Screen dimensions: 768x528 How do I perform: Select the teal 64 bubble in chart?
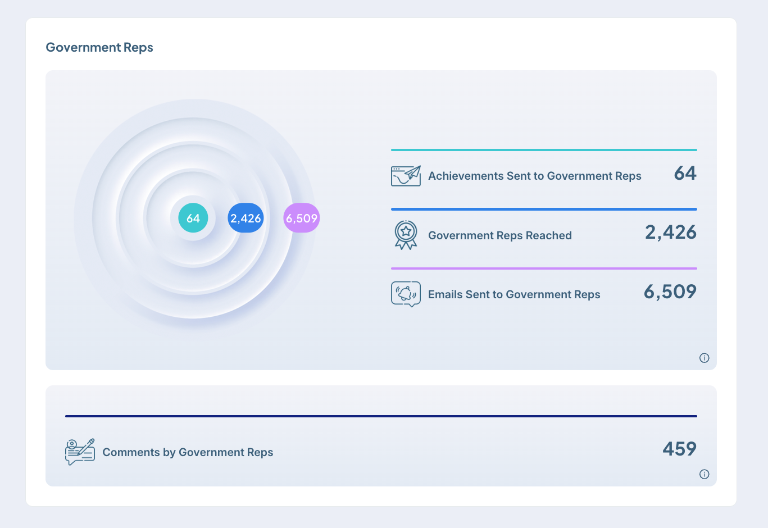click(x=193, y=218)
